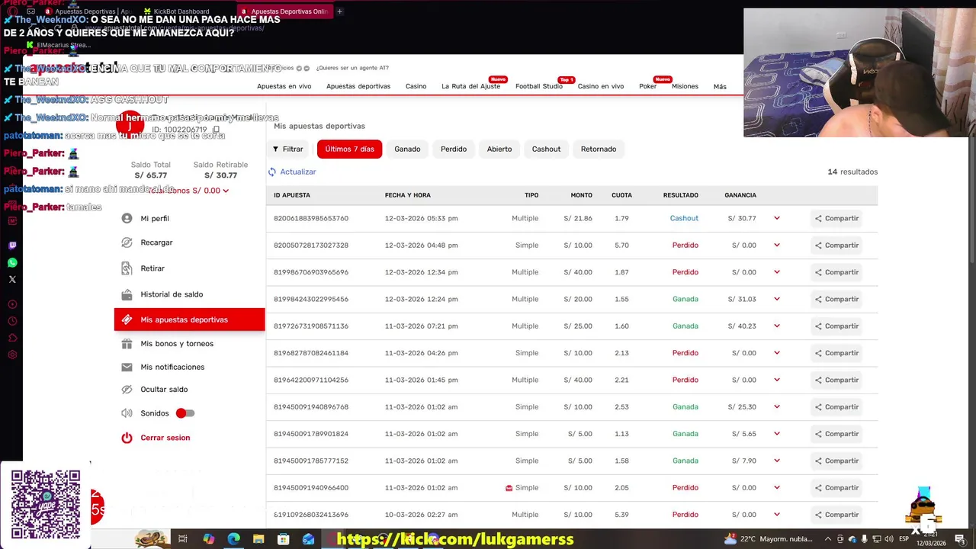Open Twitch in the browser sidebar
976x549 pixels.
click(x=12, y=246)
